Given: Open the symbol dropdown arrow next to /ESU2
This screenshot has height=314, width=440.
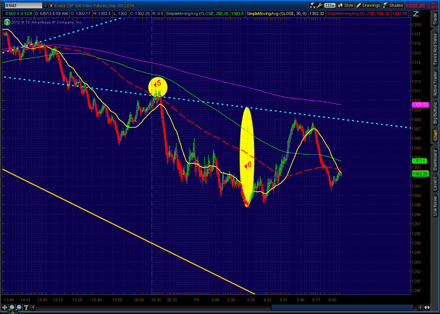Looking at the screenshot, I should 45,5.
